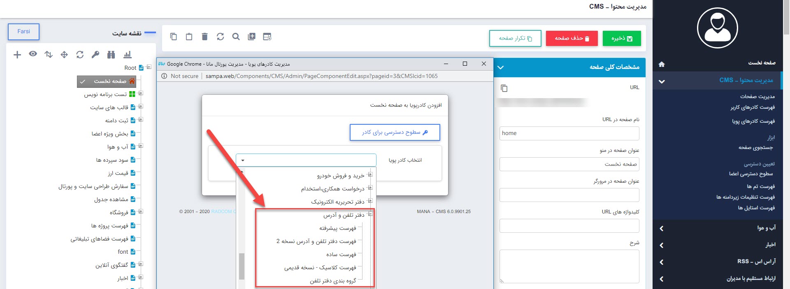Screen dimensions: 790x289
Task: Toggle the eye visibility icon in the sitemap toolbar
Action: [x=33, y=54]
